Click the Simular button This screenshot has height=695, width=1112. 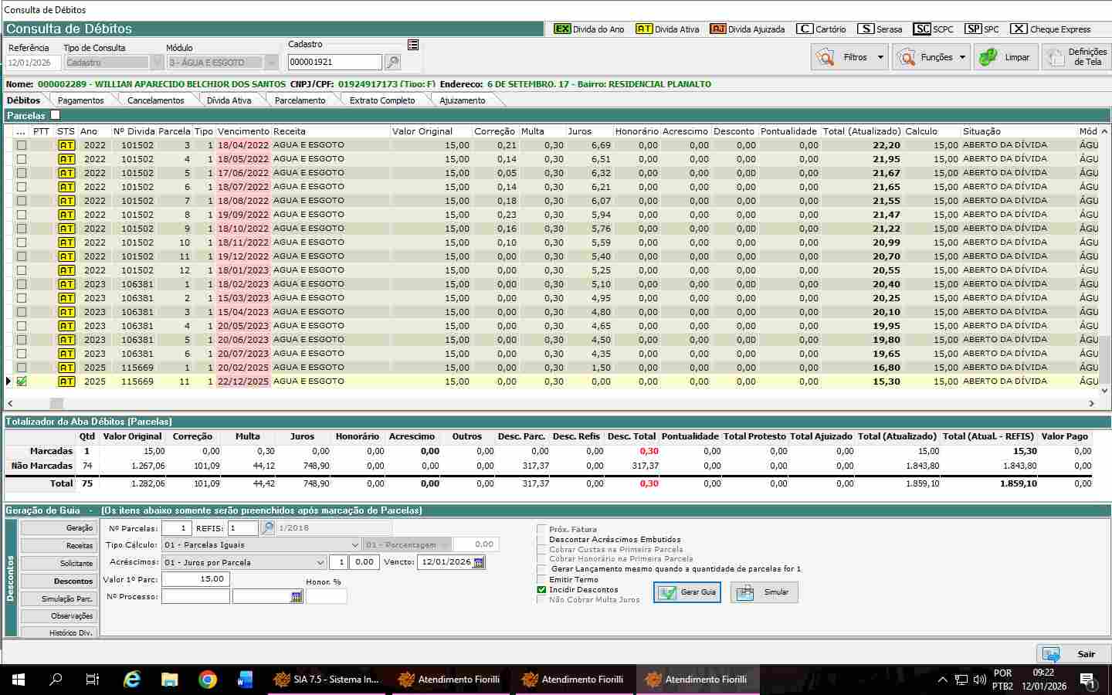click(764, 592)
